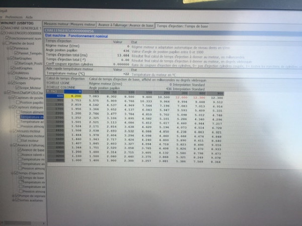Click the ECHELLE COLONNE label
The image size is (302, 226).
[x=61, y=87]
